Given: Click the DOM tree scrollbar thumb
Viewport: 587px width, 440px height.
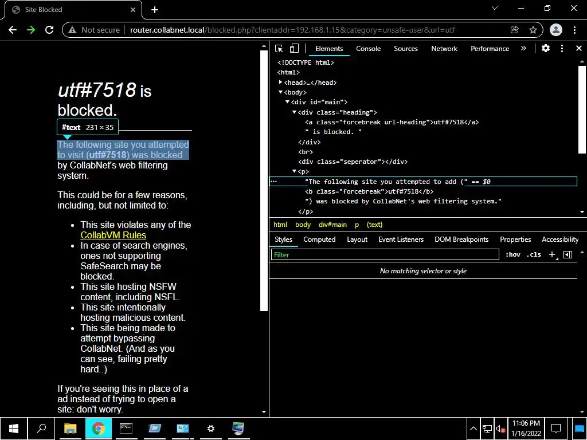Looking at the screenshot, I should pyautogui.click(x=582, y=109).
